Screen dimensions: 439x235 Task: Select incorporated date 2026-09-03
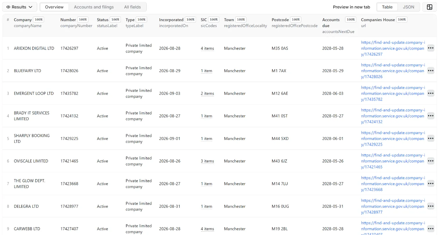[x=170, y=93]
